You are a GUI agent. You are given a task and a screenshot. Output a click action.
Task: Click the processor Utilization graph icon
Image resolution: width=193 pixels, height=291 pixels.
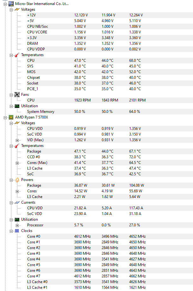[x=17, y=219]
